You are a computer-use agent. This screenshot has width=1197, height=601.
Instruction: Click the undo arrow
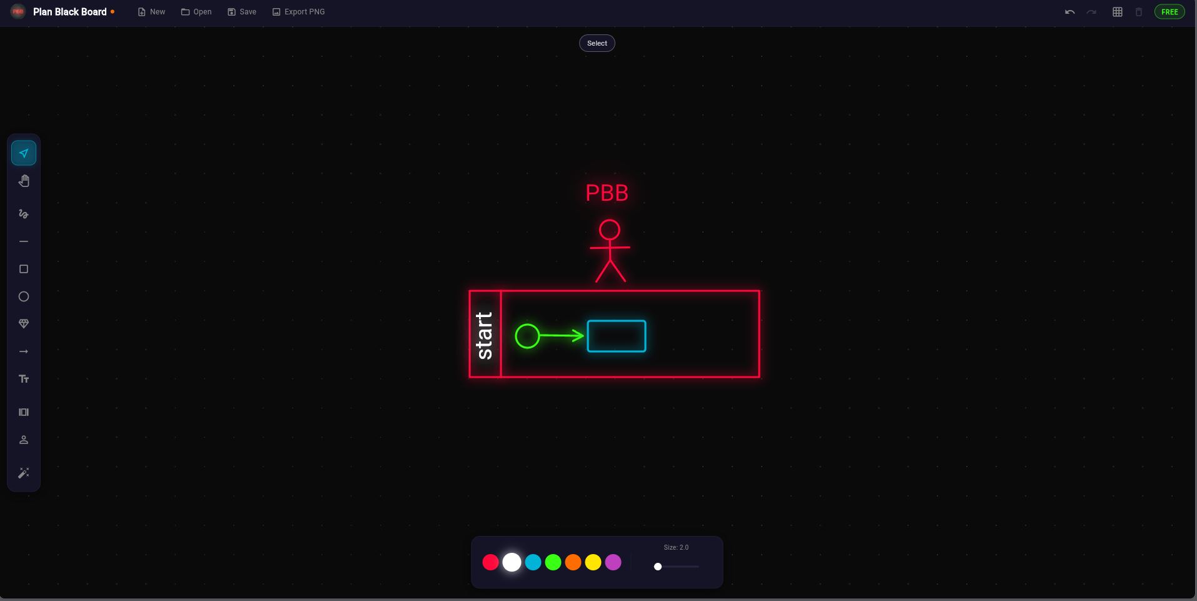click(1069, 12)
